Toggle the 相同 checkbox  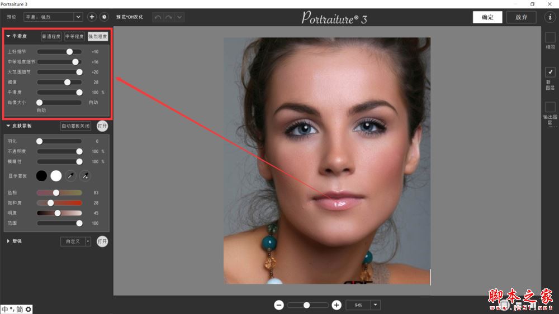(x=549, y=37)
